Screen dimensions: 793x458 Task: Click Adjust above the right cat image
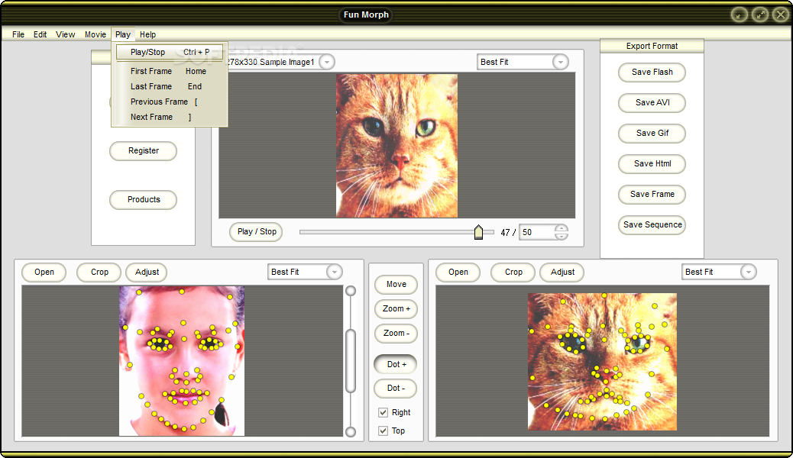click(562, 272)
